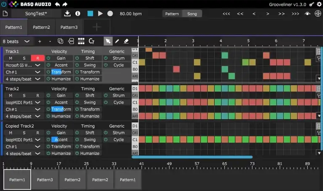Select the pencil draw tool
Image resolution: width=323 pixels, height=191 pixels.
(117, 41)
